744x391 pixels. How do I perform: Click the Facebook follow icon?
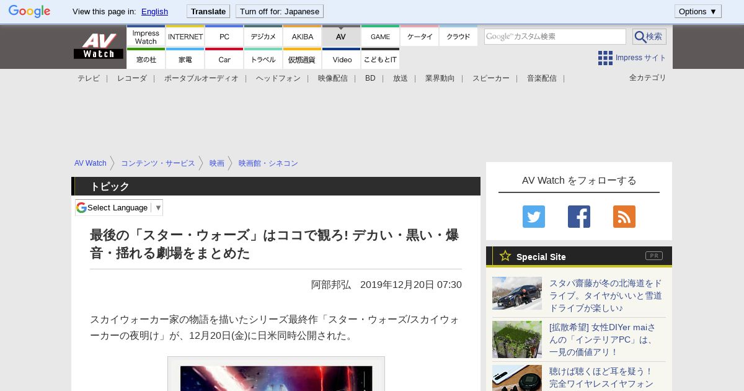pyautogui.click(x=579, y=217)
